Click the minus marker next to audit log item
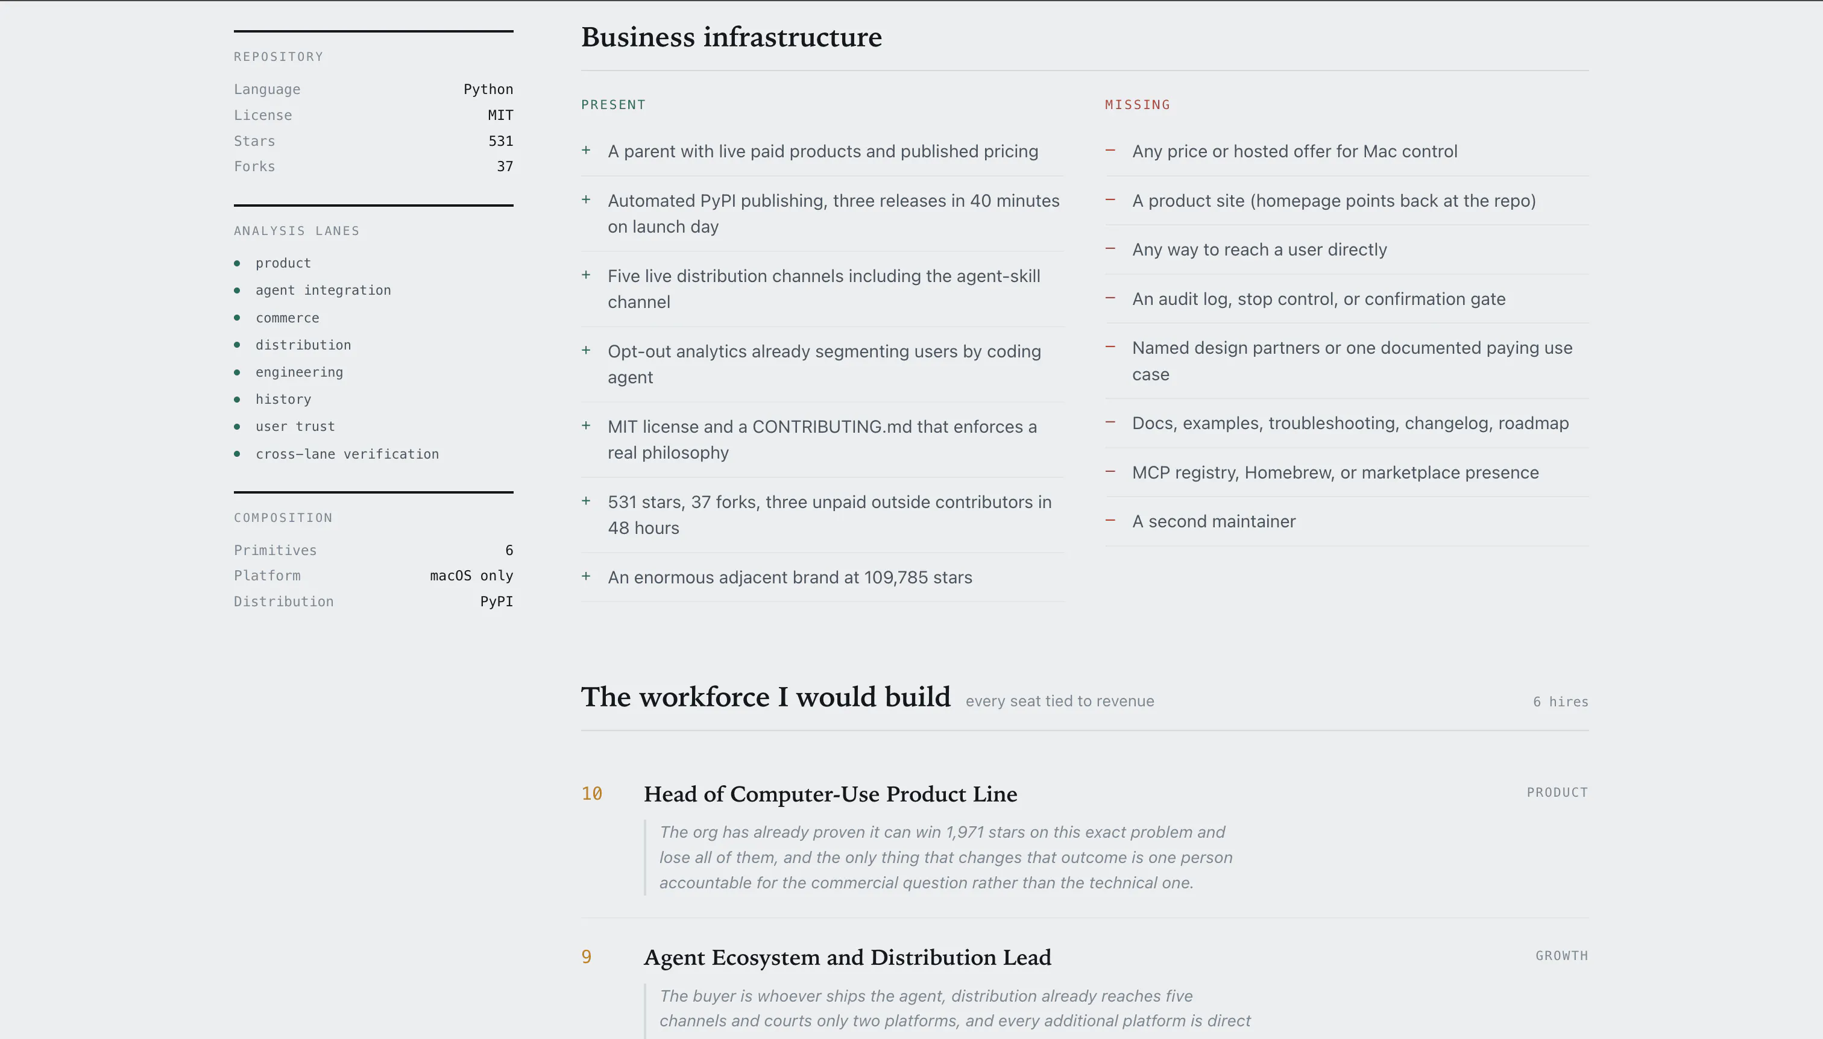1823x1039 pixels. pyautogui.click(x=1110, y=298)
